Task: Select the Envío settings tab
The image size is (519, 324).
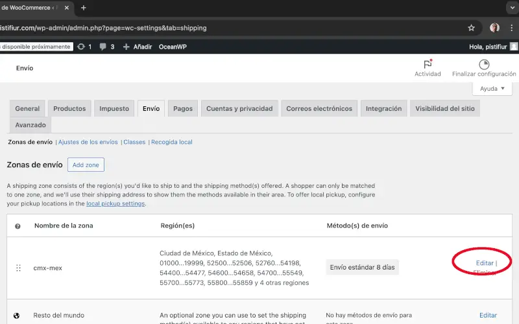Action: point(151,108)
